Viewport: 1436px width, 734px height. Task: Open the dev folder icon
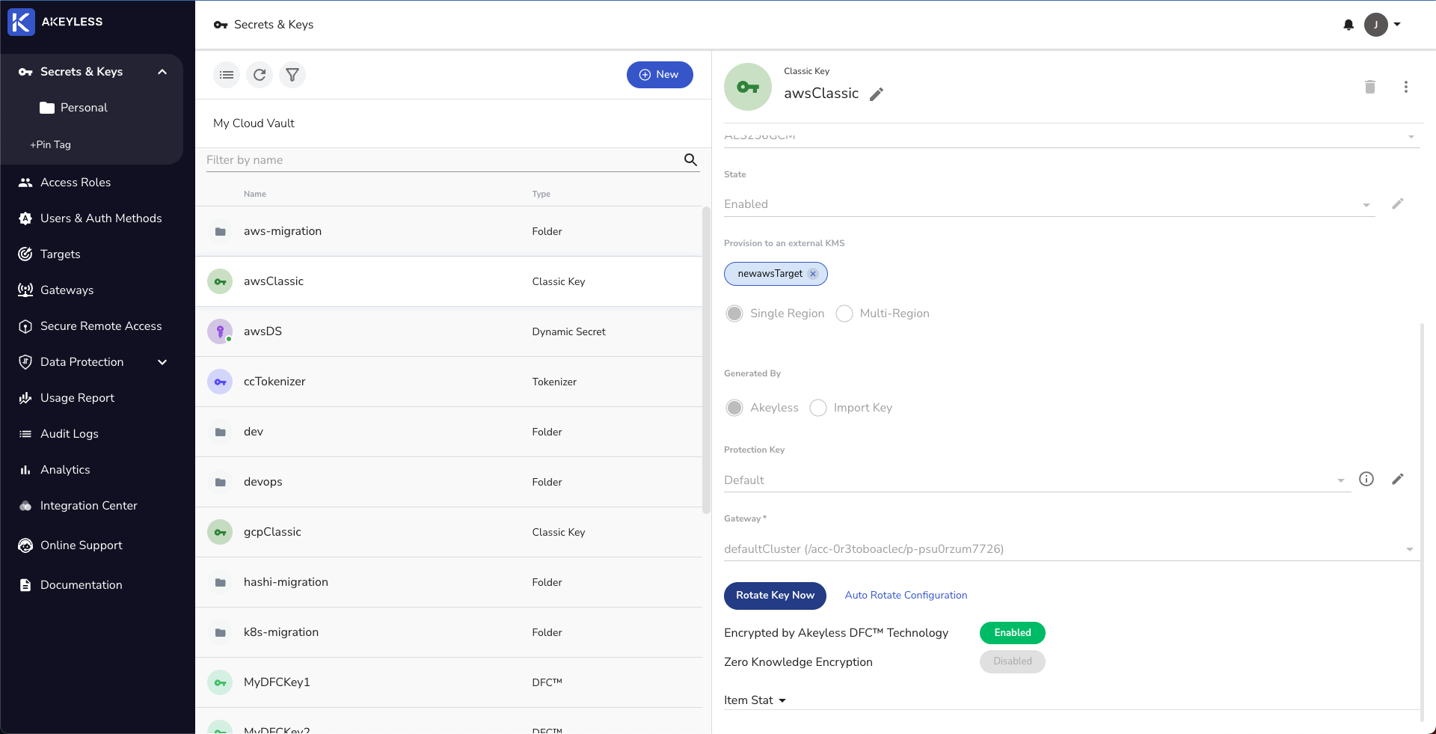pyautogui.click(x=220, y=432)
